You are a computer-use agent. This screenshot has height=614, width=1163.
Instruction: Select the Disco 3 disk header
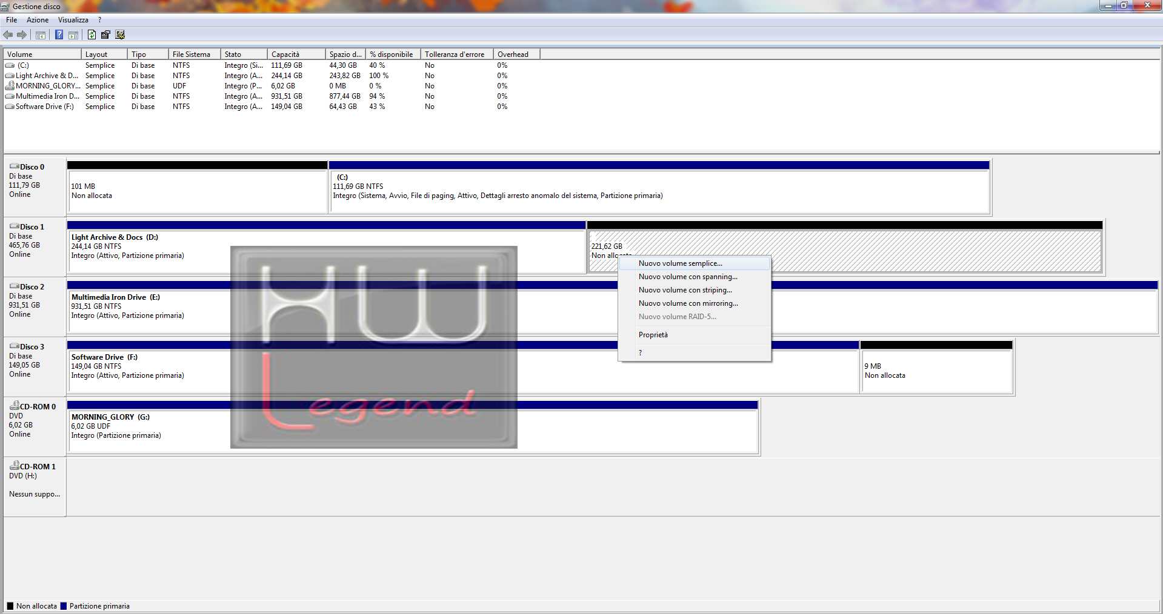tap(35, 366)
